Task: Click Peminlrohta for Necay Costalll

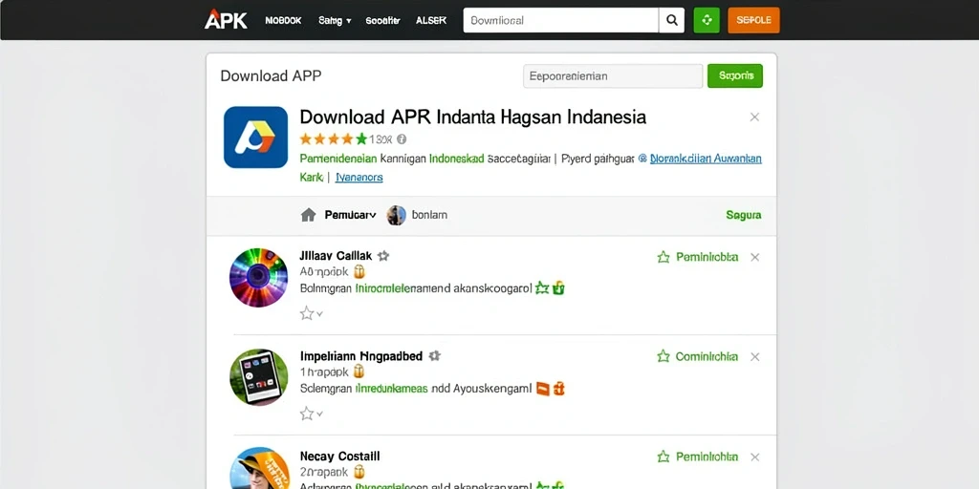Action: click(x=697, y=457)
